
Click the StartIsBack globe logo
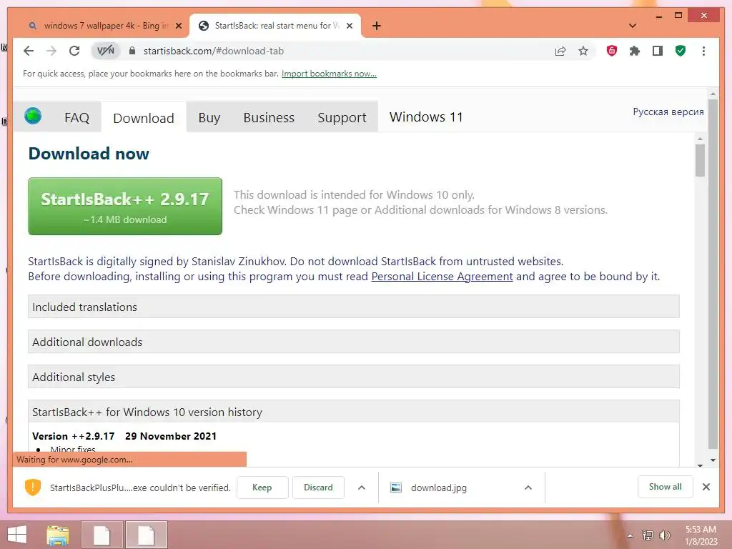[x=33, y=115]
